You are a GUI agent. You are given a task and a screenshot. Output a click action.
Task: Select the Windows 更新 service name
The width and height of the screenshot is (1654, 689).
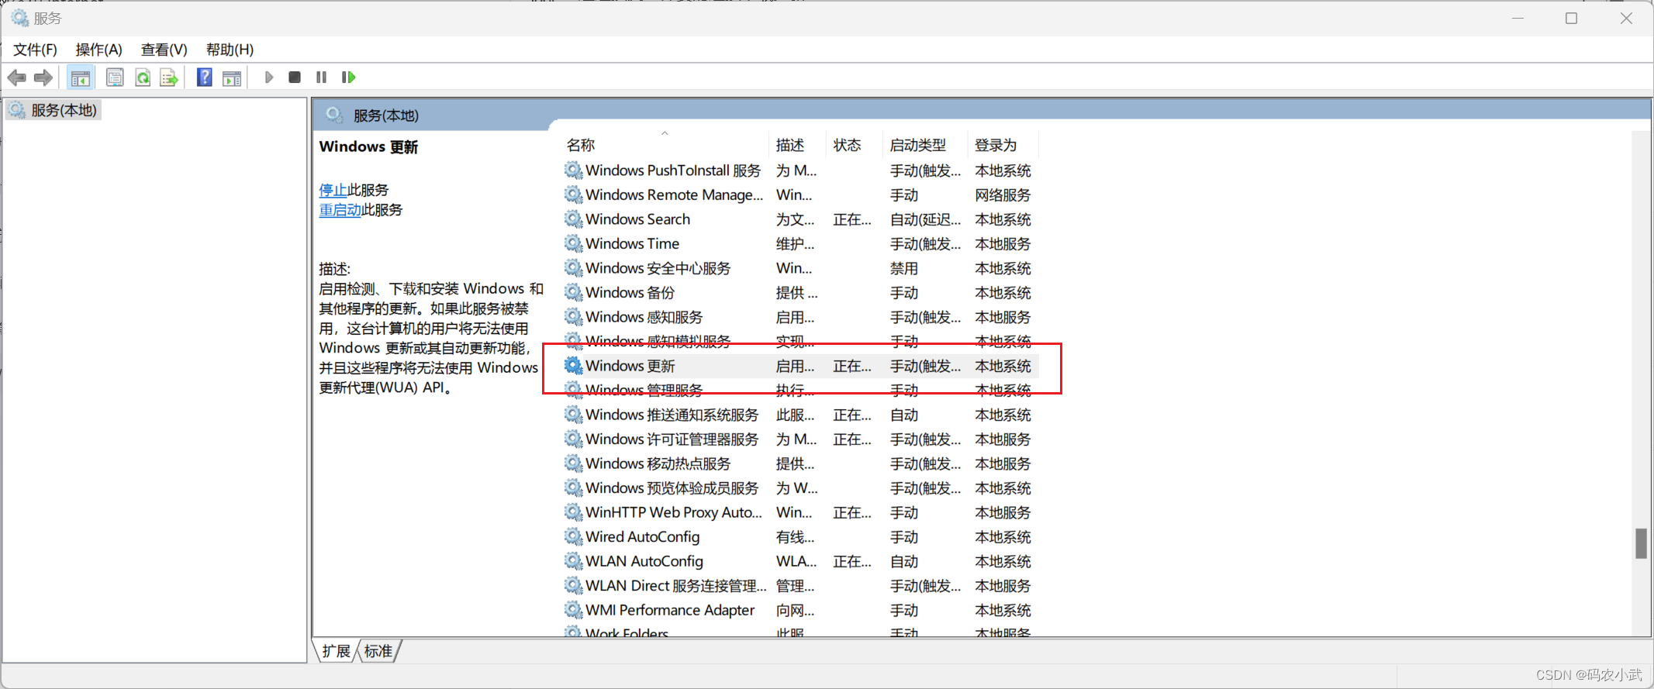630,366
